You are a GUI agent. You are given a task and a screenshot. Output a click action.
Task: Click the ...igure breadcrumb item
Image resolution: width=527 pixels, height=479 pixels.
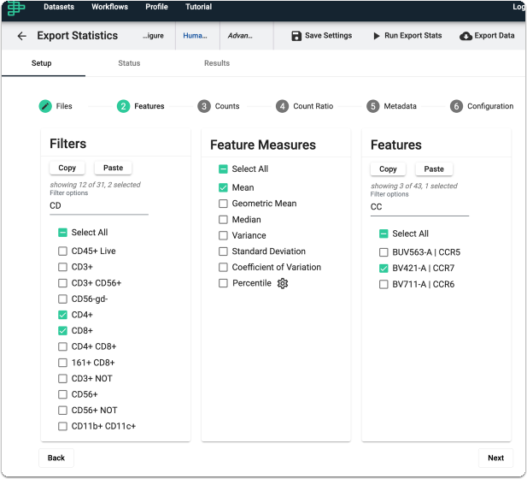click(153, 36)
